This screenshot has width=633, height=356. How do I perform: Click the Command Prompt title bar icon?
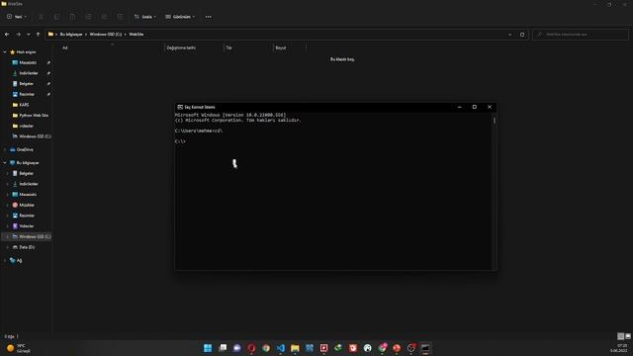(x=180, y=107)
